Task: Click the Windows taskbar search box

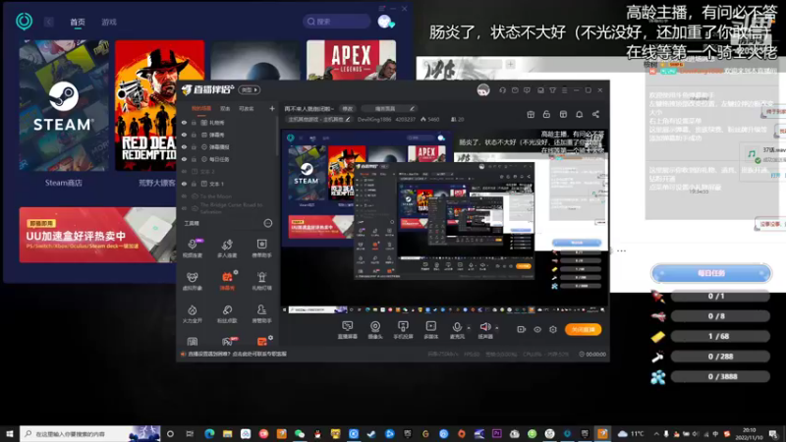Action: tap(90, 433)
